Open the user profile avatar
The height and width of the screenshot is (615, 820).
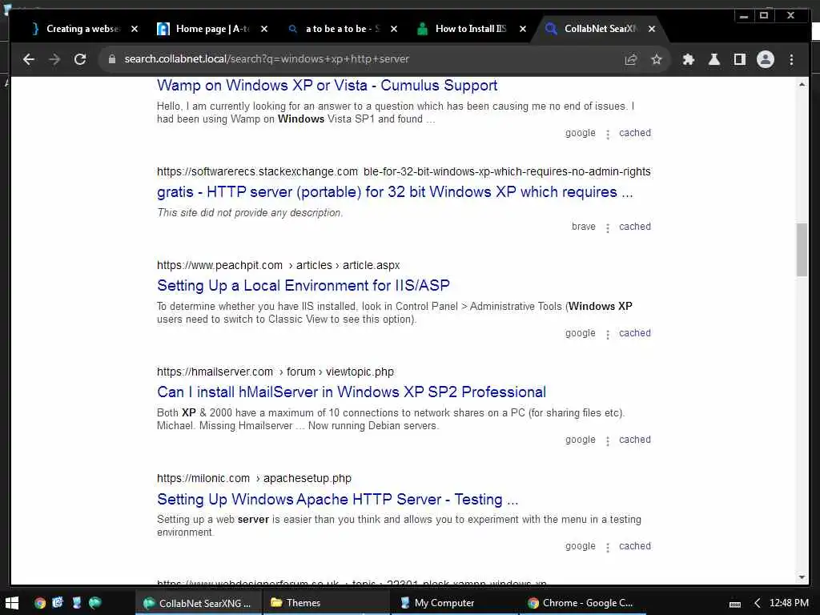[765, 59]
